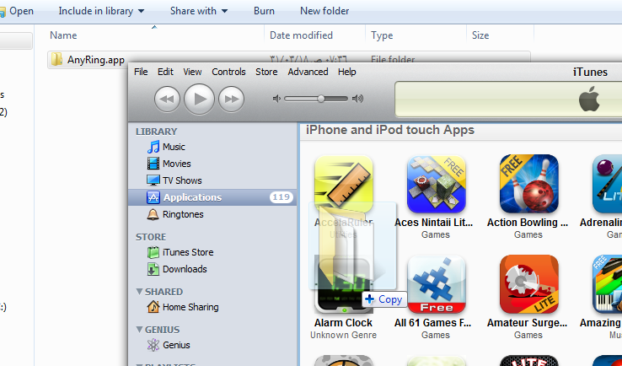Open Share with dropdown in Explorer
The width and height of the screenshot is (622, 366).
click(199, 11)
